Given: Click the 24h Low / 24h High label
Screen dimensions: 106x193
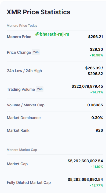Looking at the screenshot, I should (24, 71).
